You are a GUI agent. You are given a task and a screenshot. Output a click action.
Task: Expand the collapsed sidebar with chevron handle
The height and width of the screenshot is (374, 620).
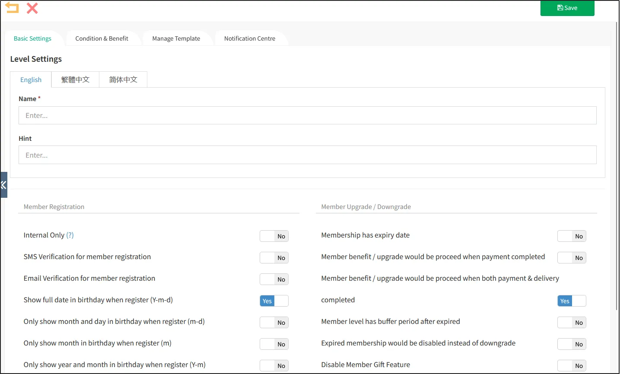pos(3,185)
